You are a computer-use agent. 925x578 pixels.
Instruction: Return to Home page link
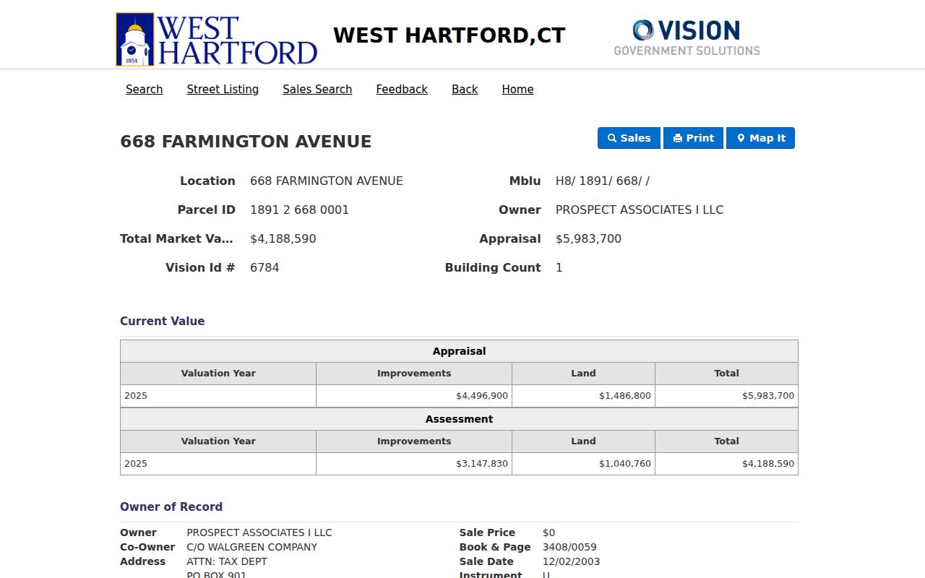517,89
